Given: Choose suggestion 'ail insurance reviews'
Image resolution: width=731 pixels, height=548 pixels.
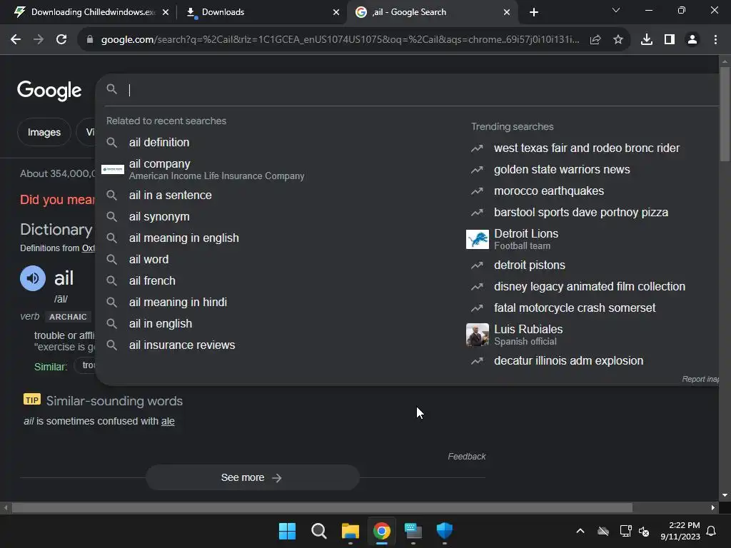Looking at the screenshot, I should [x=182, y=345].
